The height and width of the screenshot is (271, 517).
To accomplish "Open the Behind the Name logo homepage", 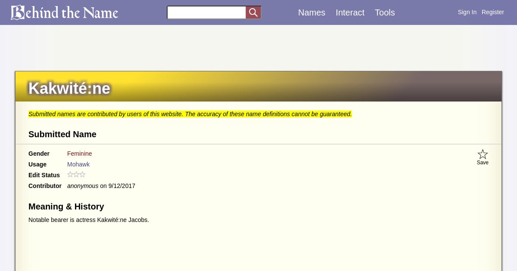I will [64, 12].
